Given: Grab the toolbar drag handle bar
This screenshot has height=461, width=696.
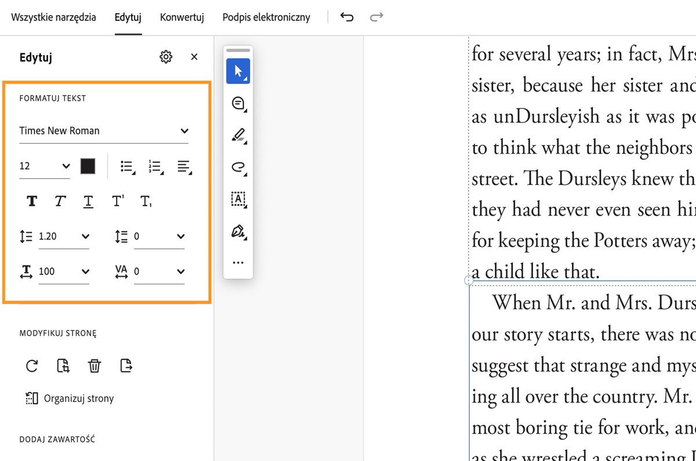Looking at the screenshot, I should tap(238, 51).
